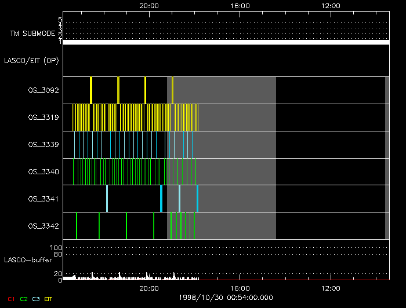Click the leftmost light-blue bar in OS_3341
406x308 pixels.
[107, 199]
